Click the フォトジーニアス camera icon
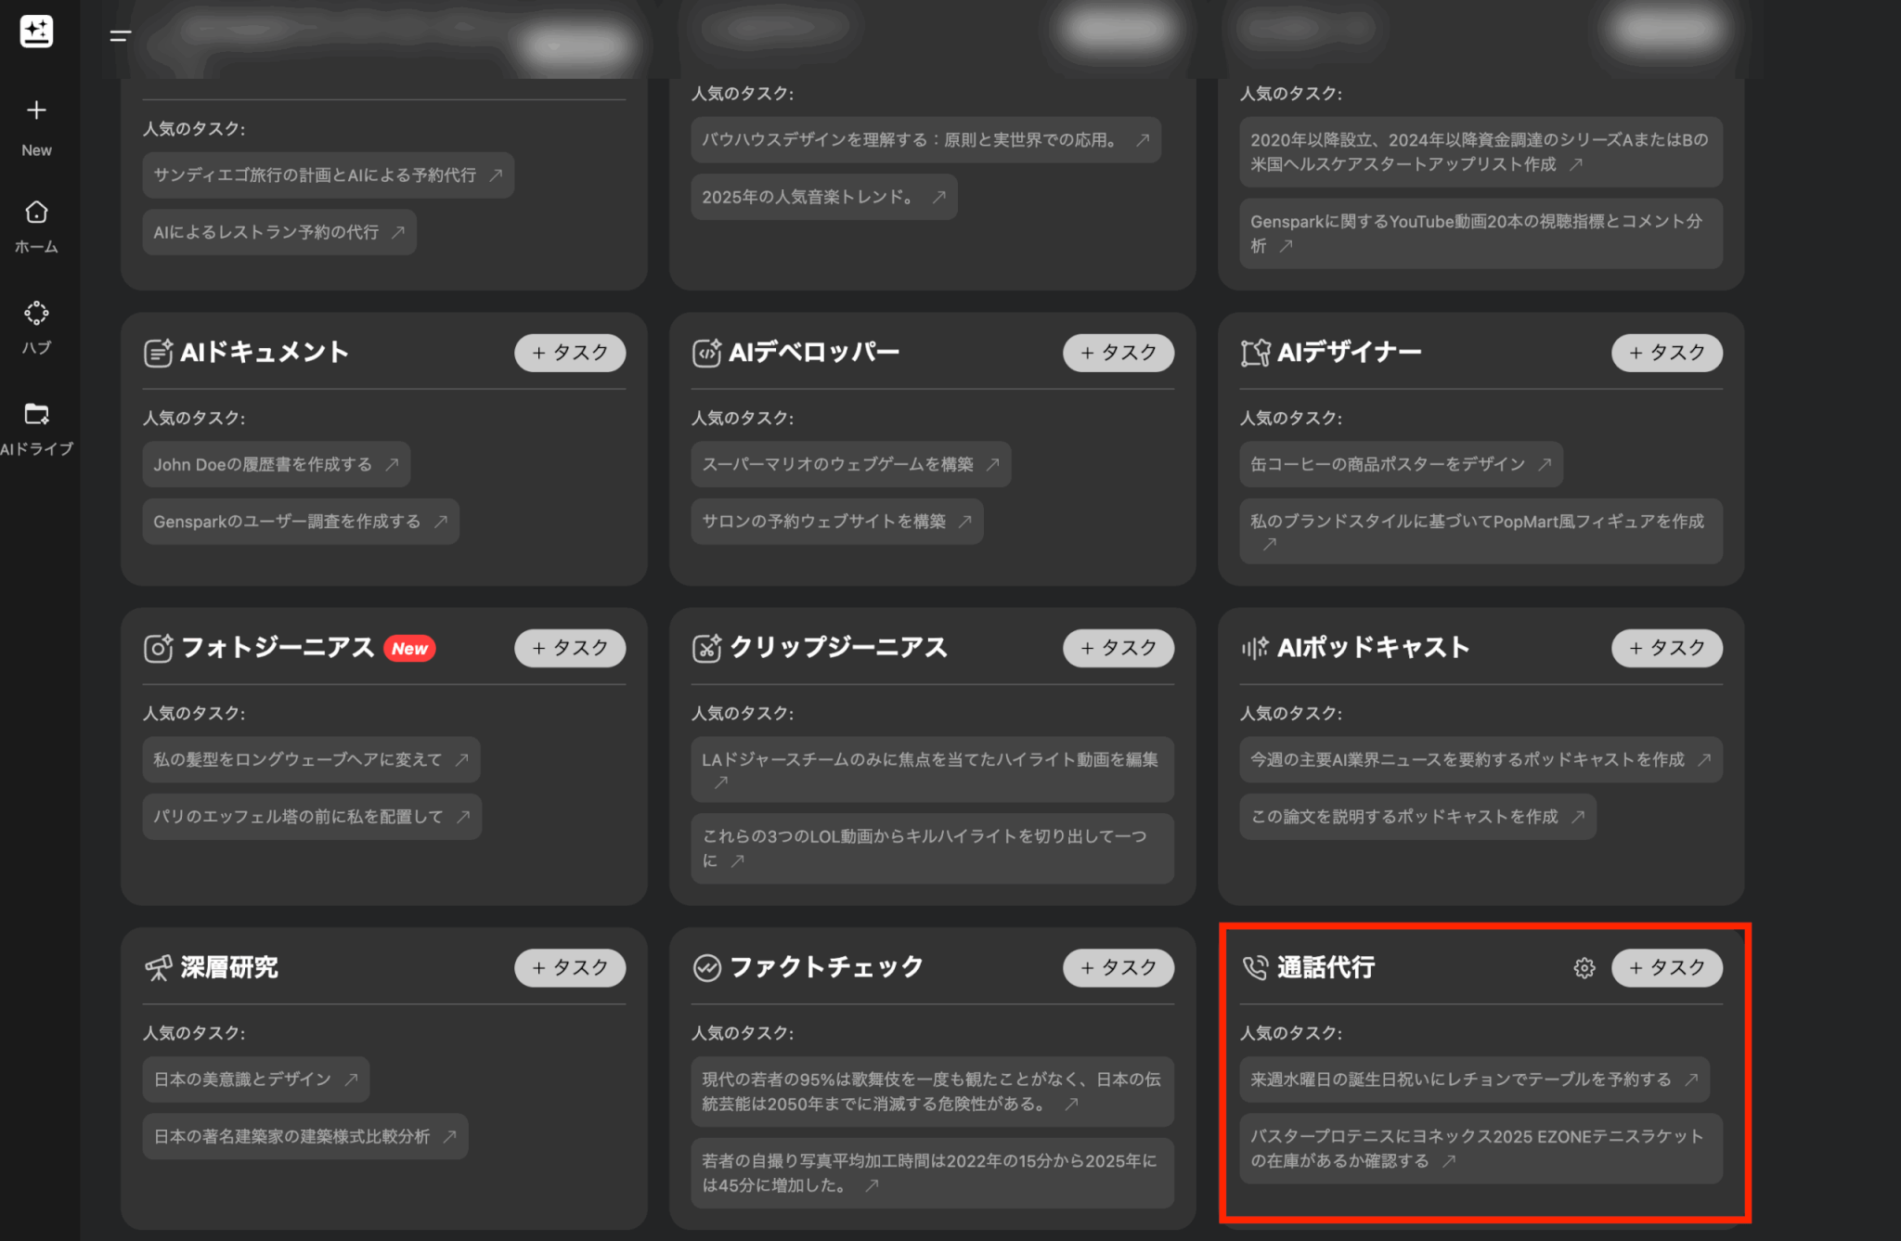 pyautogui.click(x=158, y=648)
